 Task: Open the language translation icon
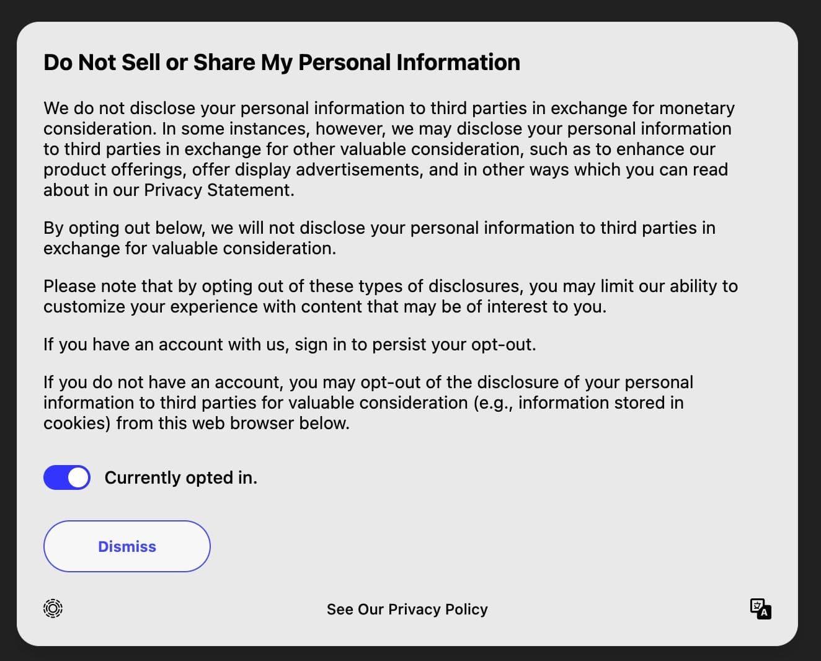[760, 608]
